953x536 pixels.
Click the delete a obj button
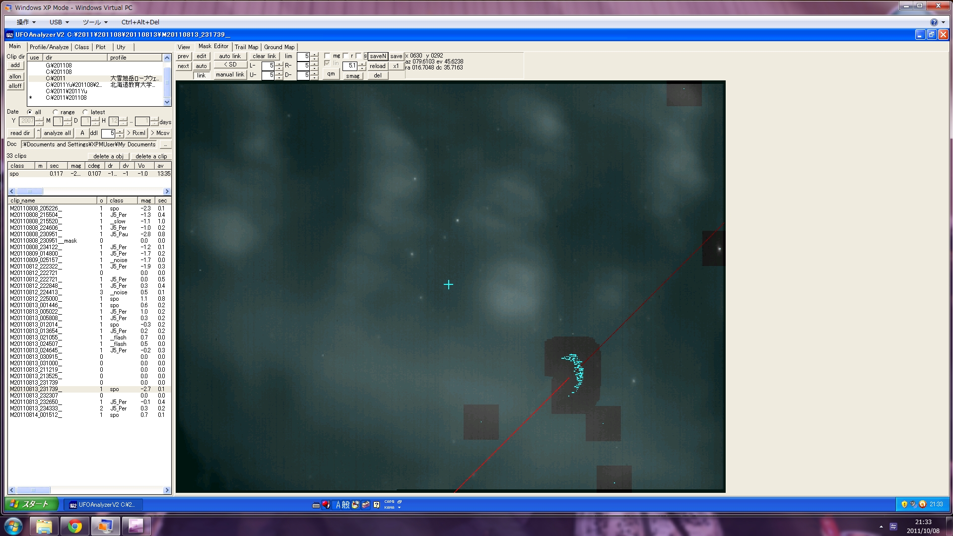(x=108, y=156)
